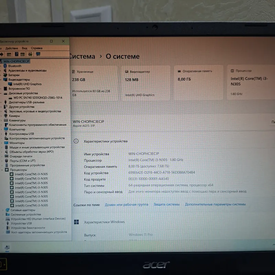Click device code 699E642E-D2F8-44C0-A718-56D0B8A704B4
This screenshot has height=275, width=275.
pyautogui.click(x=162, y=173)
